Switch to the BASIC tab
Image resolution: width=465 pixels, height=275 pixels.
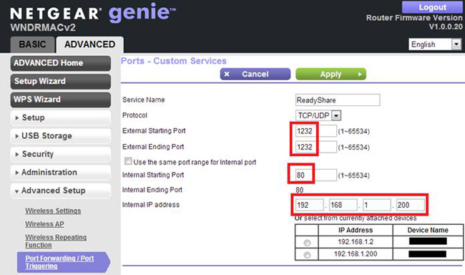[33, 44]
